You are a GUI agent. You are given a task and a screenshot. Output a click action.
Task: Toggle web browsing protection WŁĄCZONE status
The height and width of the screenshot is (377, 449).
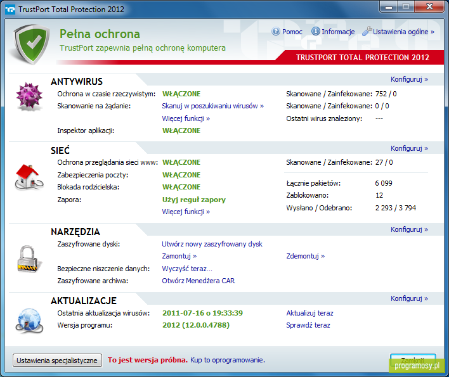point(181,162)
